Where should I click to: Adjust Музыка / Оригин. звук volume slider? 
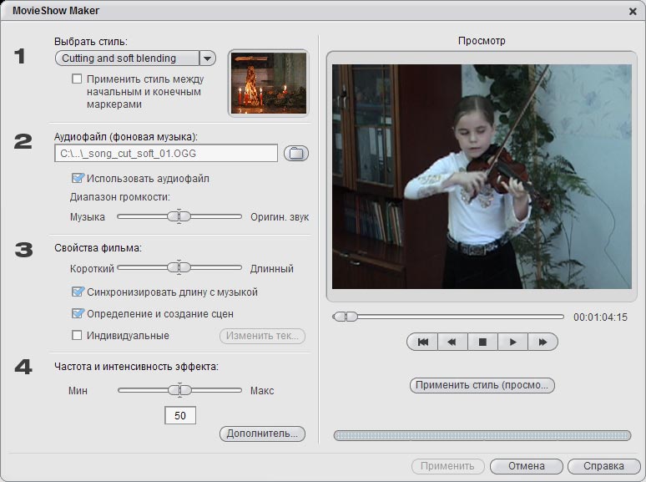[x=179, y=216]
